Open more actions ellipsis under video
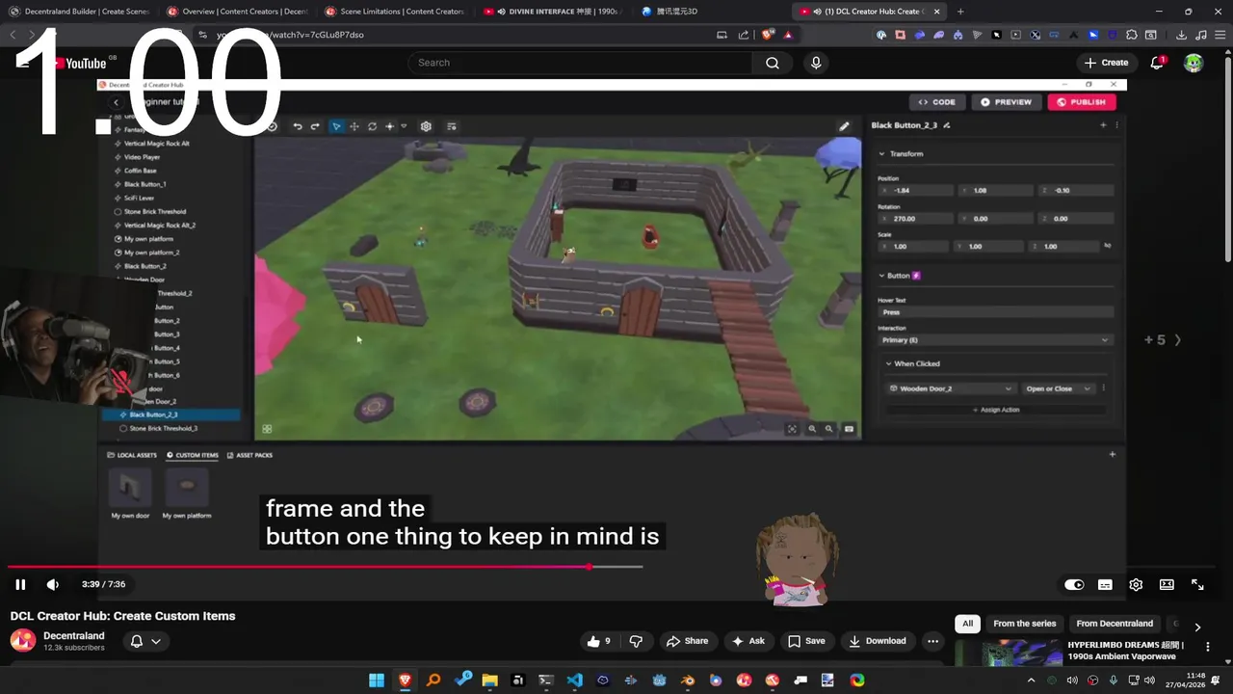 [932, 641]
